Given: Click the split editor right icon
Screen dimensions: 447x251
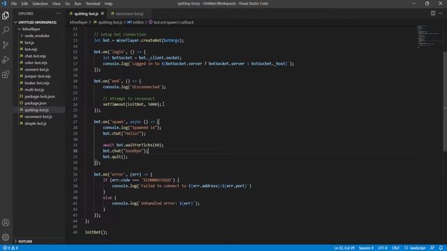Looking at the screenshot, I should [433, 13].
